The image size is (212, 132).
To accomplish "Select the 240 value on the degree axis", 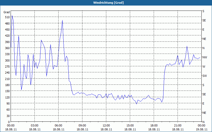I will click(7, 73).
